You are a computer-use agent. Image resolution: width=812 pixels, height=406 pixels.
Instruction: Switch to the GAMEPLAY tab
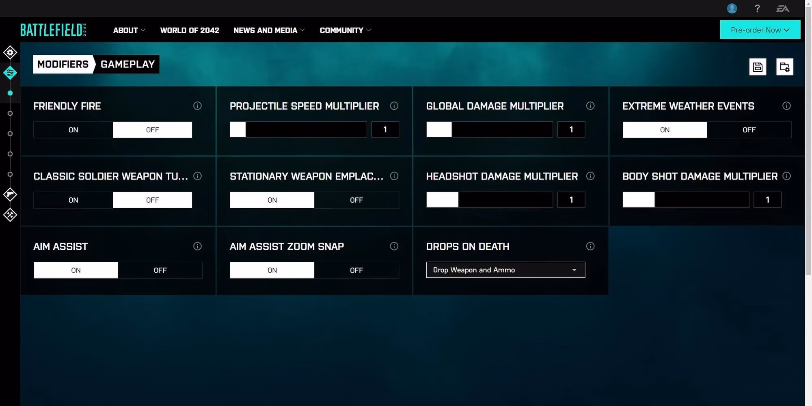tap(127, 64)
